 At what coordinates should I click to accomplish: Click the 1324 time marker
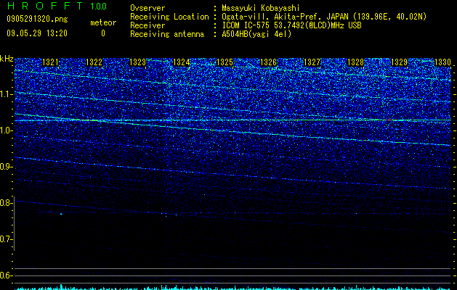pos(182,62)
